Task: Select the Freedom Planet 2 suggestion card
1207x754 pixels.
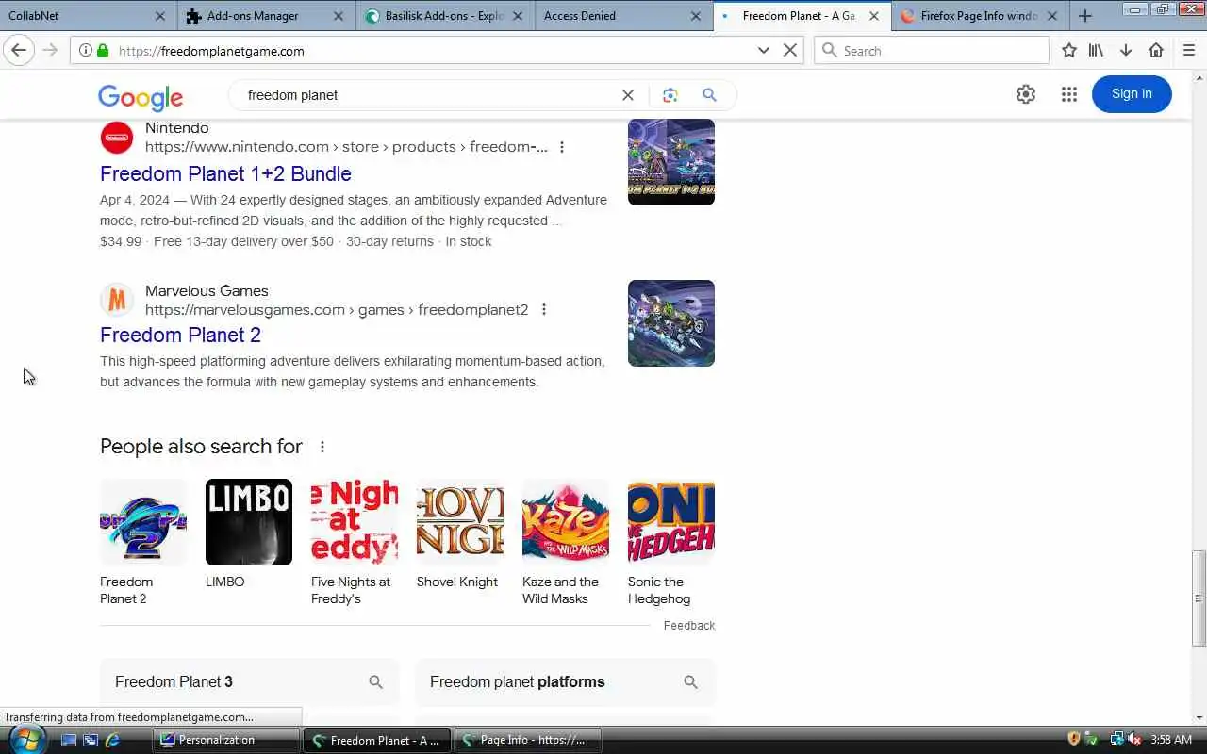Action: pyautogui.click(x=143, y=542)
